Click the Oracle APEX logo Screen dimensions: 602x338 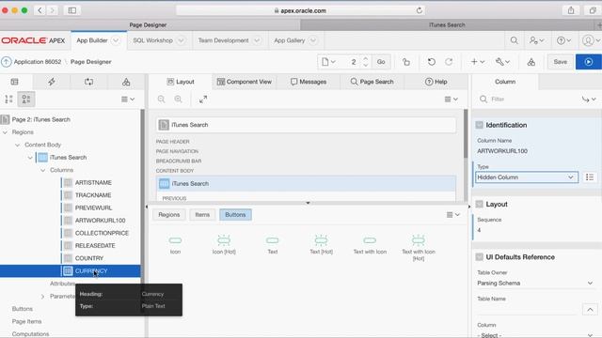33,40
